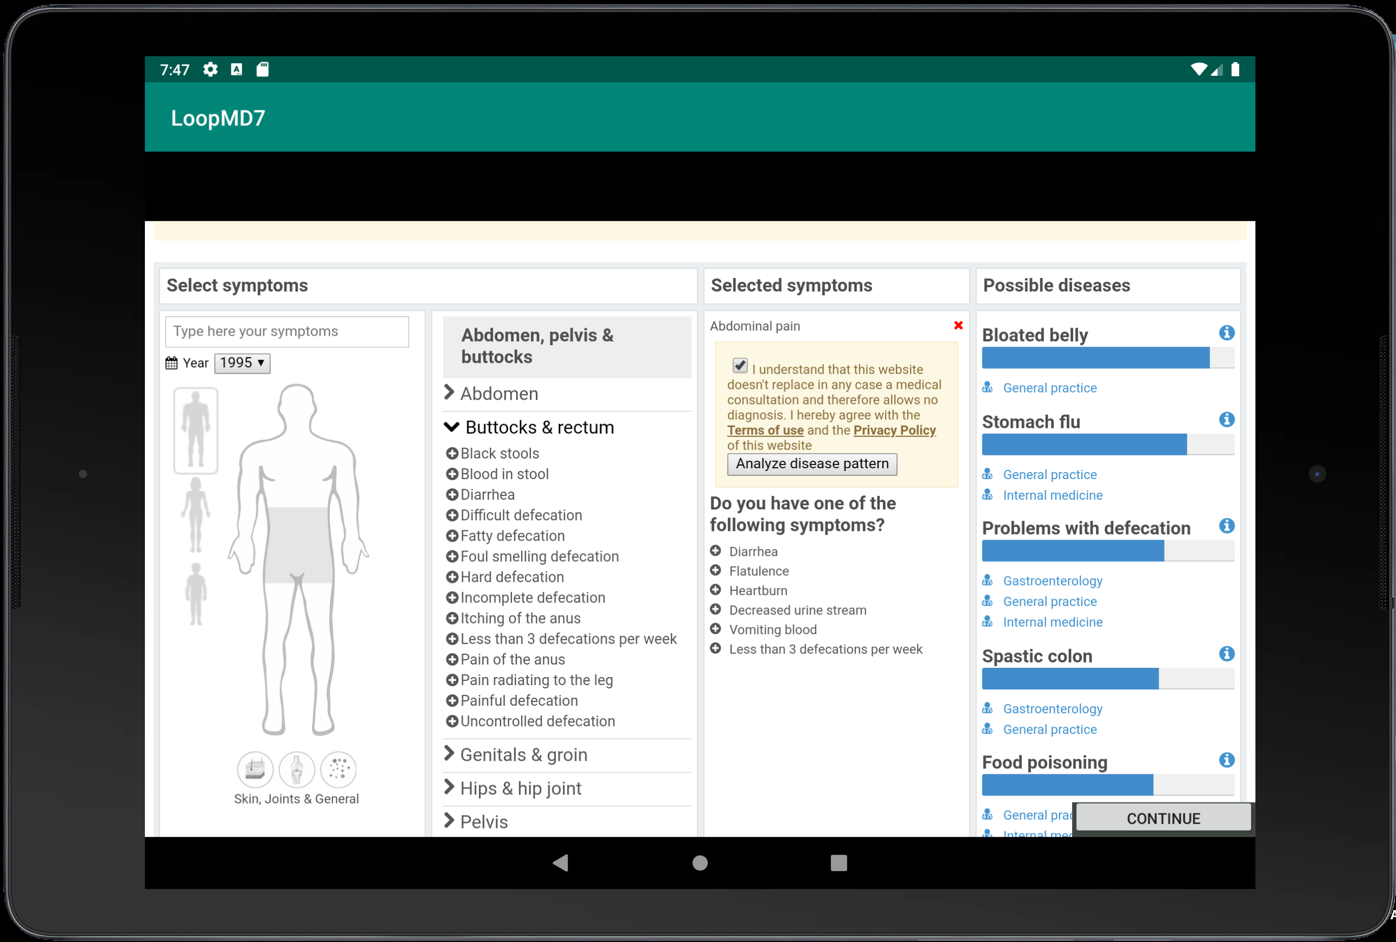
Task: Collapse the Buttocks & rectum section
Action: pyautogui.click(x=539, y=427)
